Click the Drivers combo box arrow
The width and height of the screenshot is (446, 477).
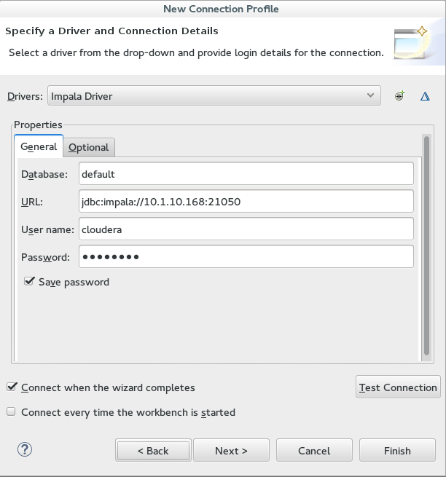tap(370, 95)
